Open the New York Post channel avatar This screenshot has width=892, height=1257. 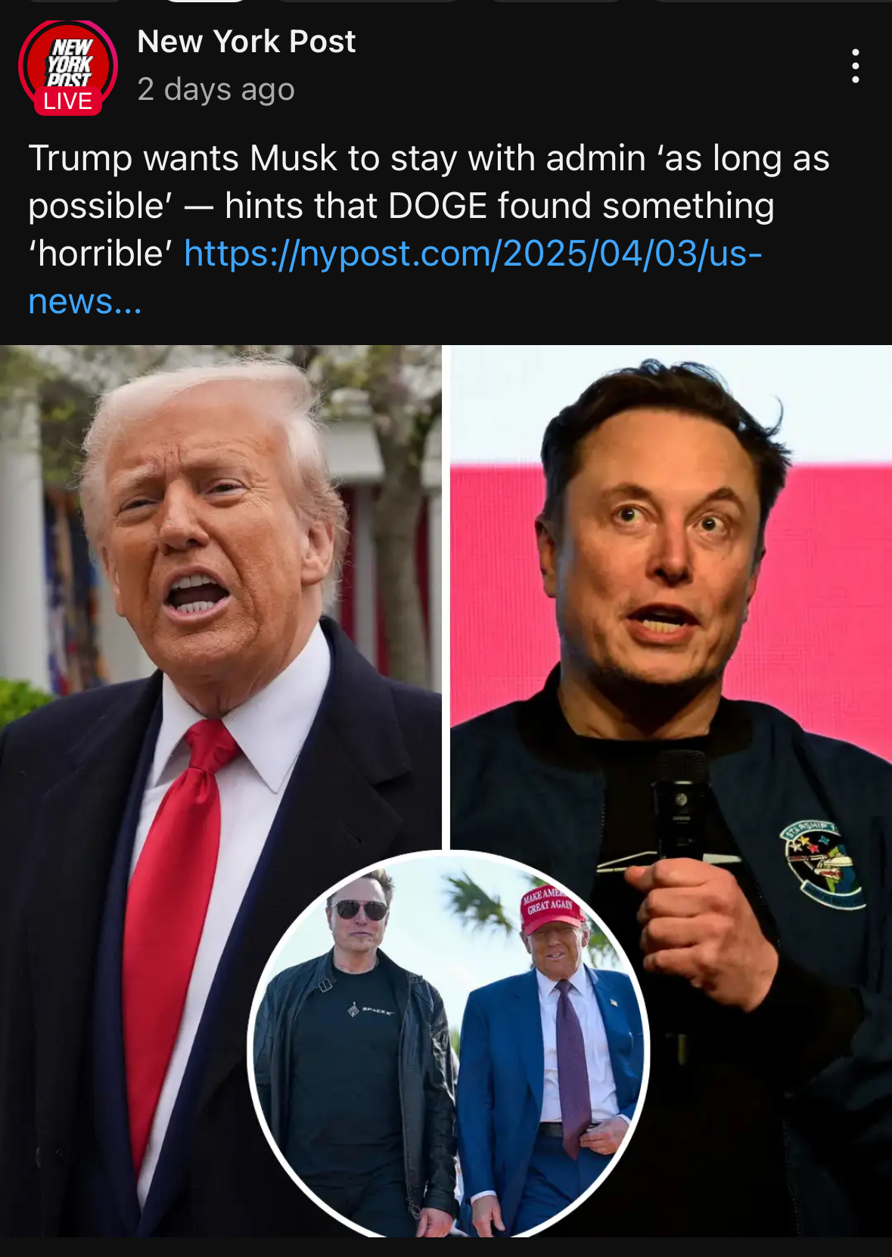point(68,67)
